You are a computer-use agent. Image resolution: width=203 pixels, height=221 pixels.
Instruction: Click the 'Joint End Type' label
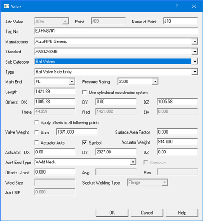[x=18, y=163]
